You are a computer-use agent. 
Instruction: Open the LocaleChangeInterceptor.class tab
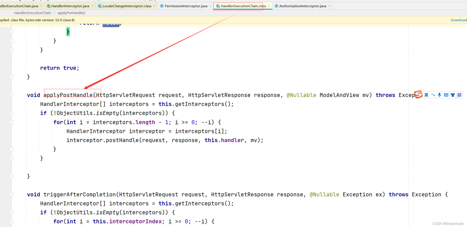tap(127, 6)
